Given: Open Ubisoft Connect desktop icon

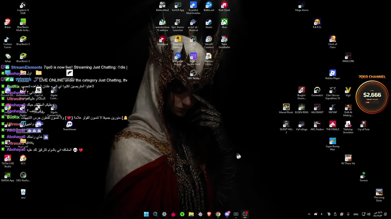Looking at the screenshot, I should [x=209, y=42].
